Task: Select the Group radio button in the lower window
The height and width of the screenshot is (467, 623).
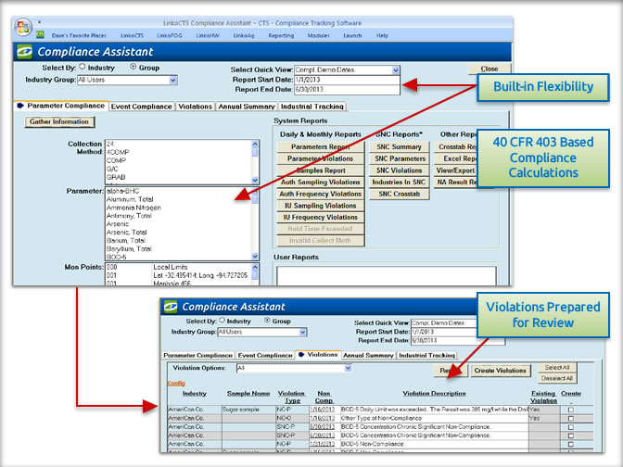Action: (267, 320)
